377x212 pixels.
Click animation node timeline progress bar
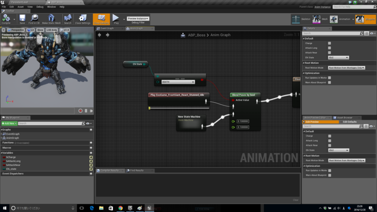pos(179,108)
